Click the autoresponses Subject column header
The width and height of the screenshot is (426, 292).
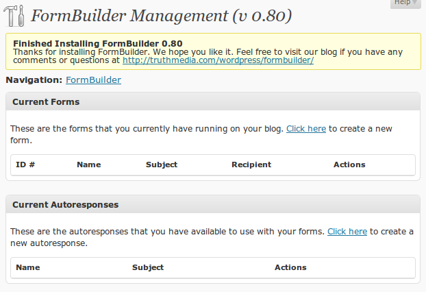click(x=148, y=267)
